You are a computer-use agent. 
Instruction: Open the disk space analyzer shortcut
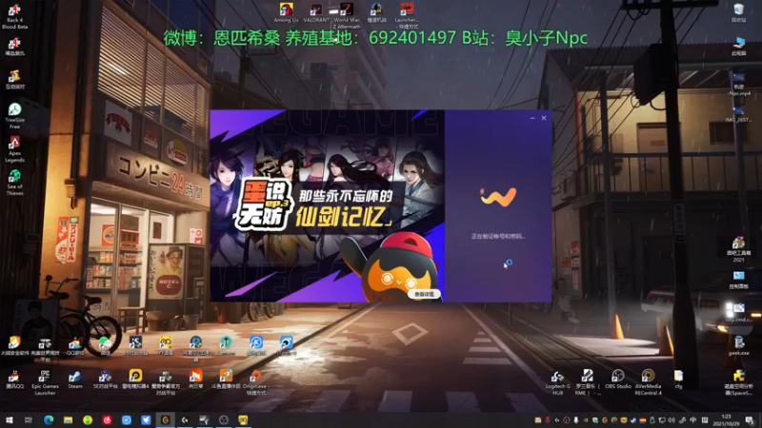pyautogui.click(x=739, y=382)
